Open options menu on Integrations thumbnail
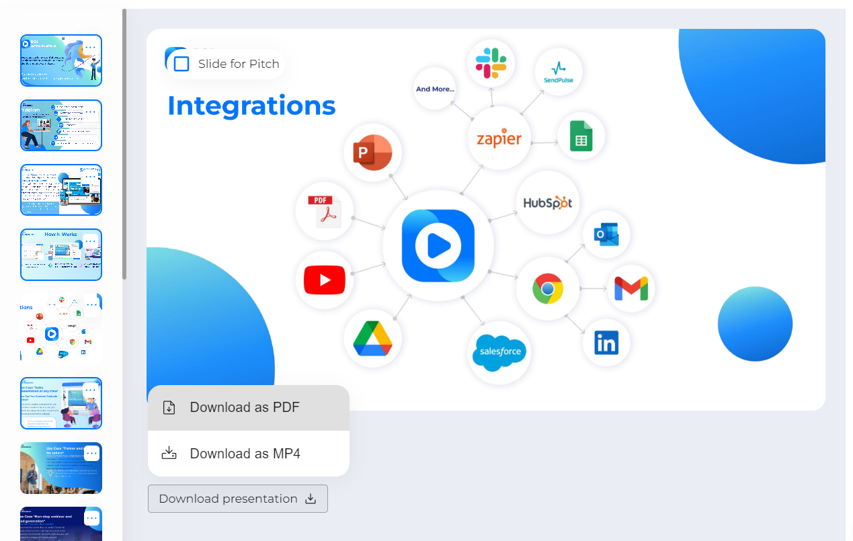 pyautogui.click(x=91, y=304)
